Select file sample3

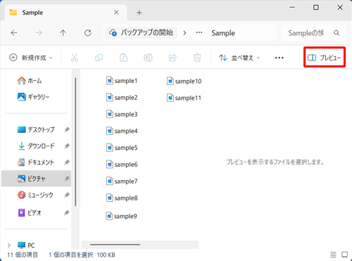coord(122,114)
